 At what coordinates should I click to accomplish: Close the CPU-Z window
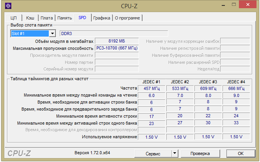tap(248, 5)
